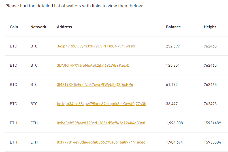Select balance value 252,597
The height and width of the screenshot is (152, 228).
(173, 46)
